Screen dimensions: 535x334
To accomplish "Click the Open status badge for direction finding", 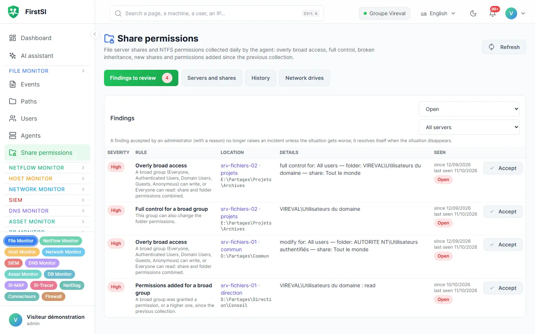I will (x=443, y=299).
